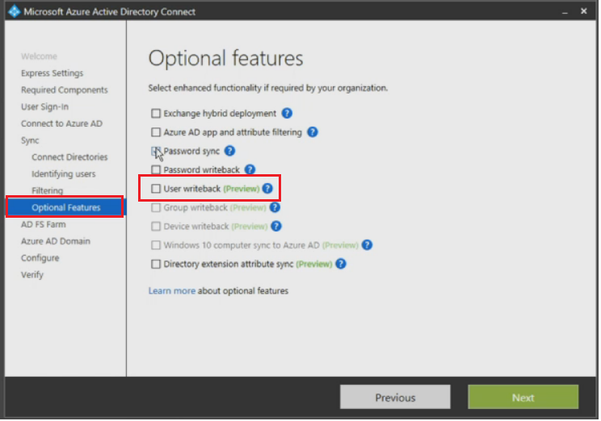601x421 pixels.
Task: Open Connect Directories sub-step
Action: point(69,157)
